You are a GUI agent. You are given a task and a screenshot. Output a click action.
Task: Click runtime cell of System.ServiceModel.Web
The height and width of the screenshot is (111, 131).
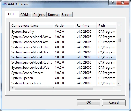coord(84,68)
